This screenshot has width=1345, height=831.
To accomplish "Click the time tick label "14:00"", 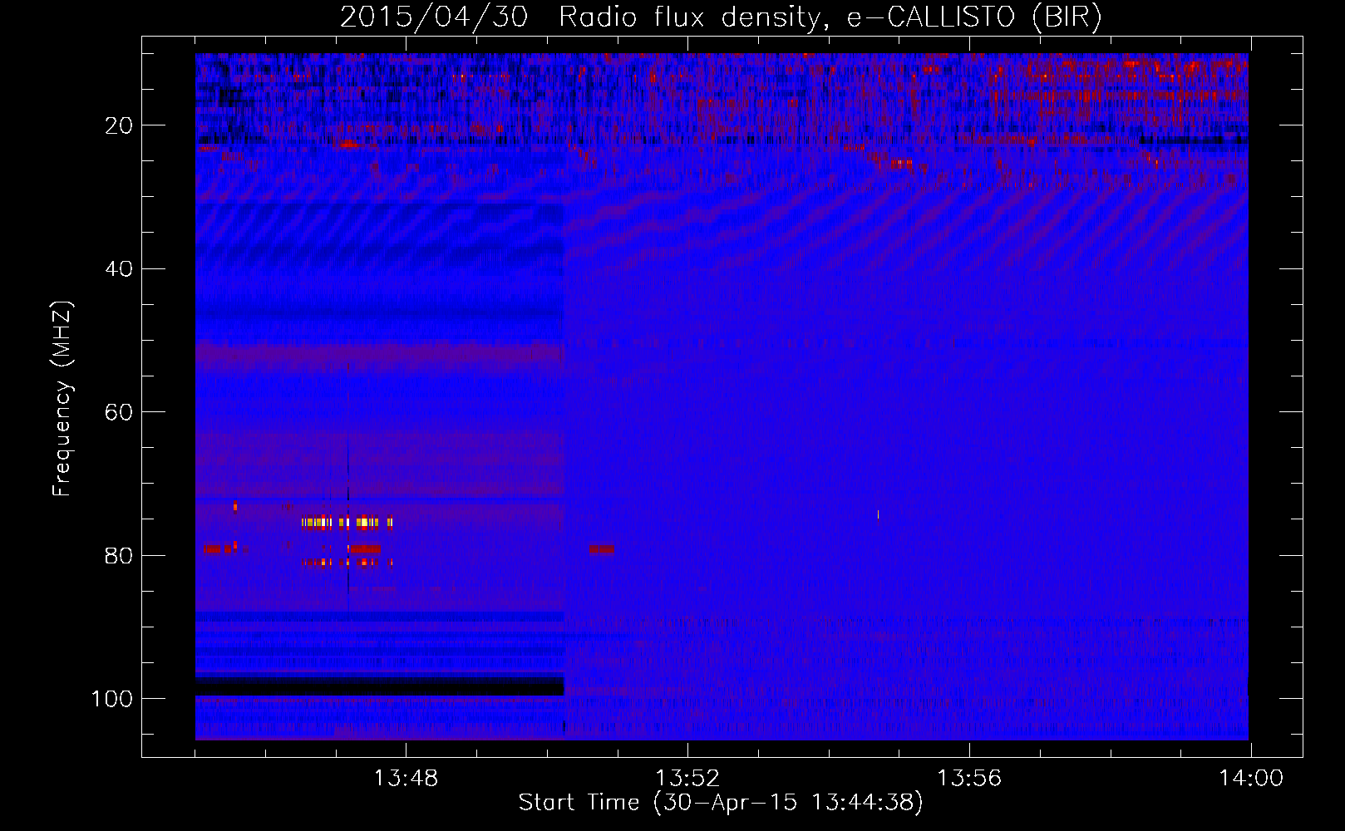I will pos(1251,779).
